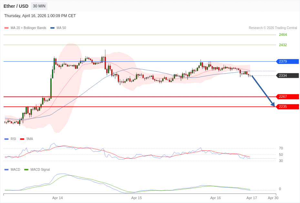Viewport: 300px width, 203px height.
Task: Click the 2432 resistance level label
Action: (x=283, y=45)
